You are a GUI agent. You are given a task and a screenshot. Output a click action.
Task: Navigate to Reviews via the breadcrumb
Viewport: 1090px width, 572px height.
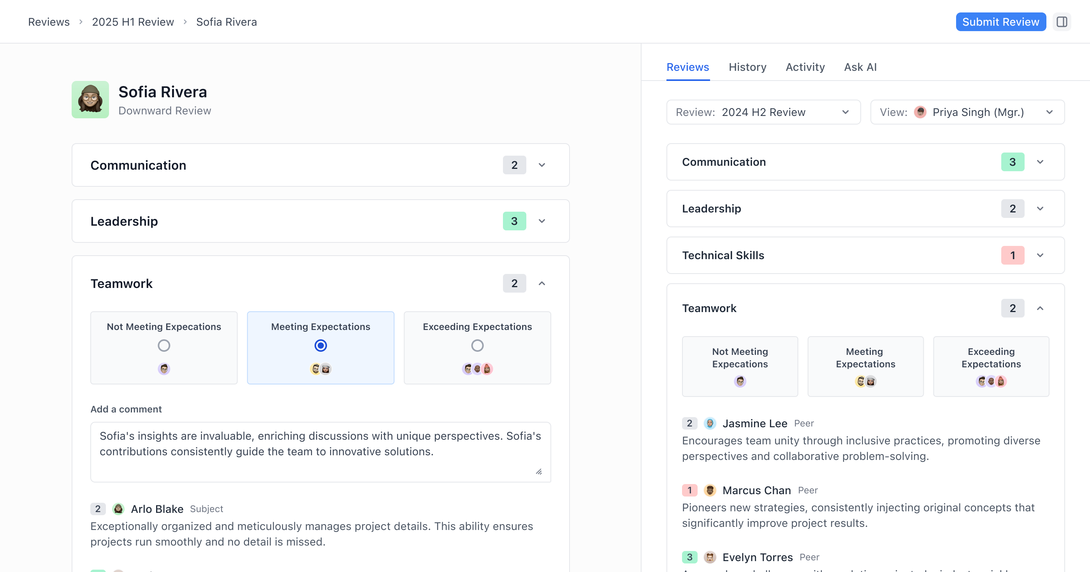coord(48,21)
